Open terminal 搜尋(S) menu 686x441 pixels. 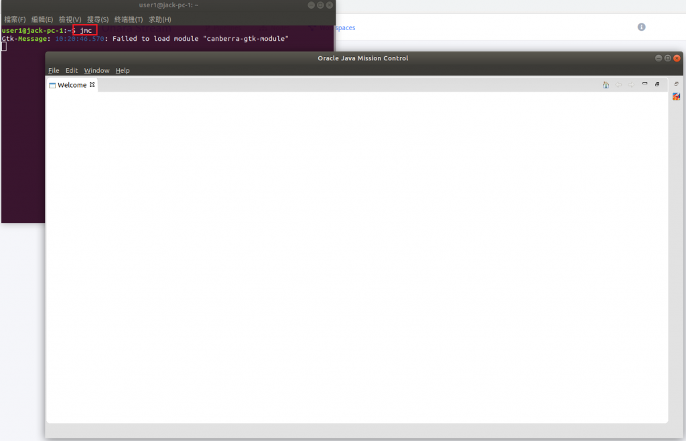[98, 19]
